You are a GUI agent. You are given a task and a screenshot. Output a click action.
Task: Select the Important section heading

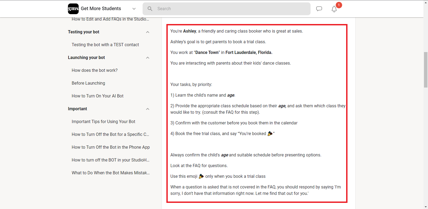(x=78, y=109)
